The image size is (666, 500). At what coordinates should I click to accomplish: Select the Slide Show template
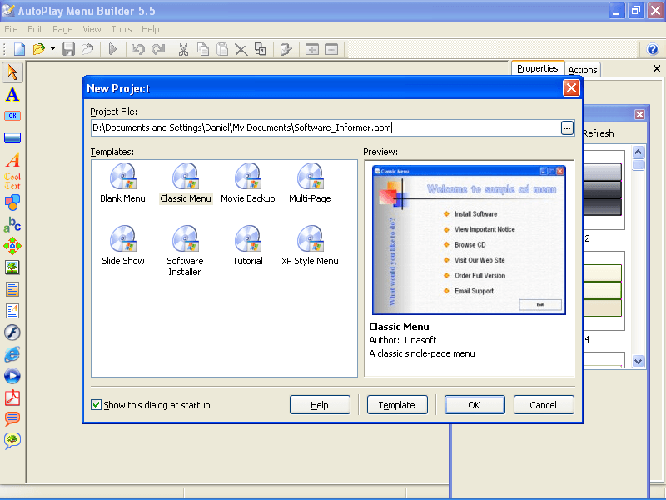122,245
